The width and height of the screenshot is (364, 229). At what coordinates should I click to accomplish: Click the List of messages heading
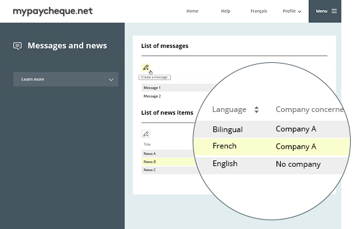point(164,46)
